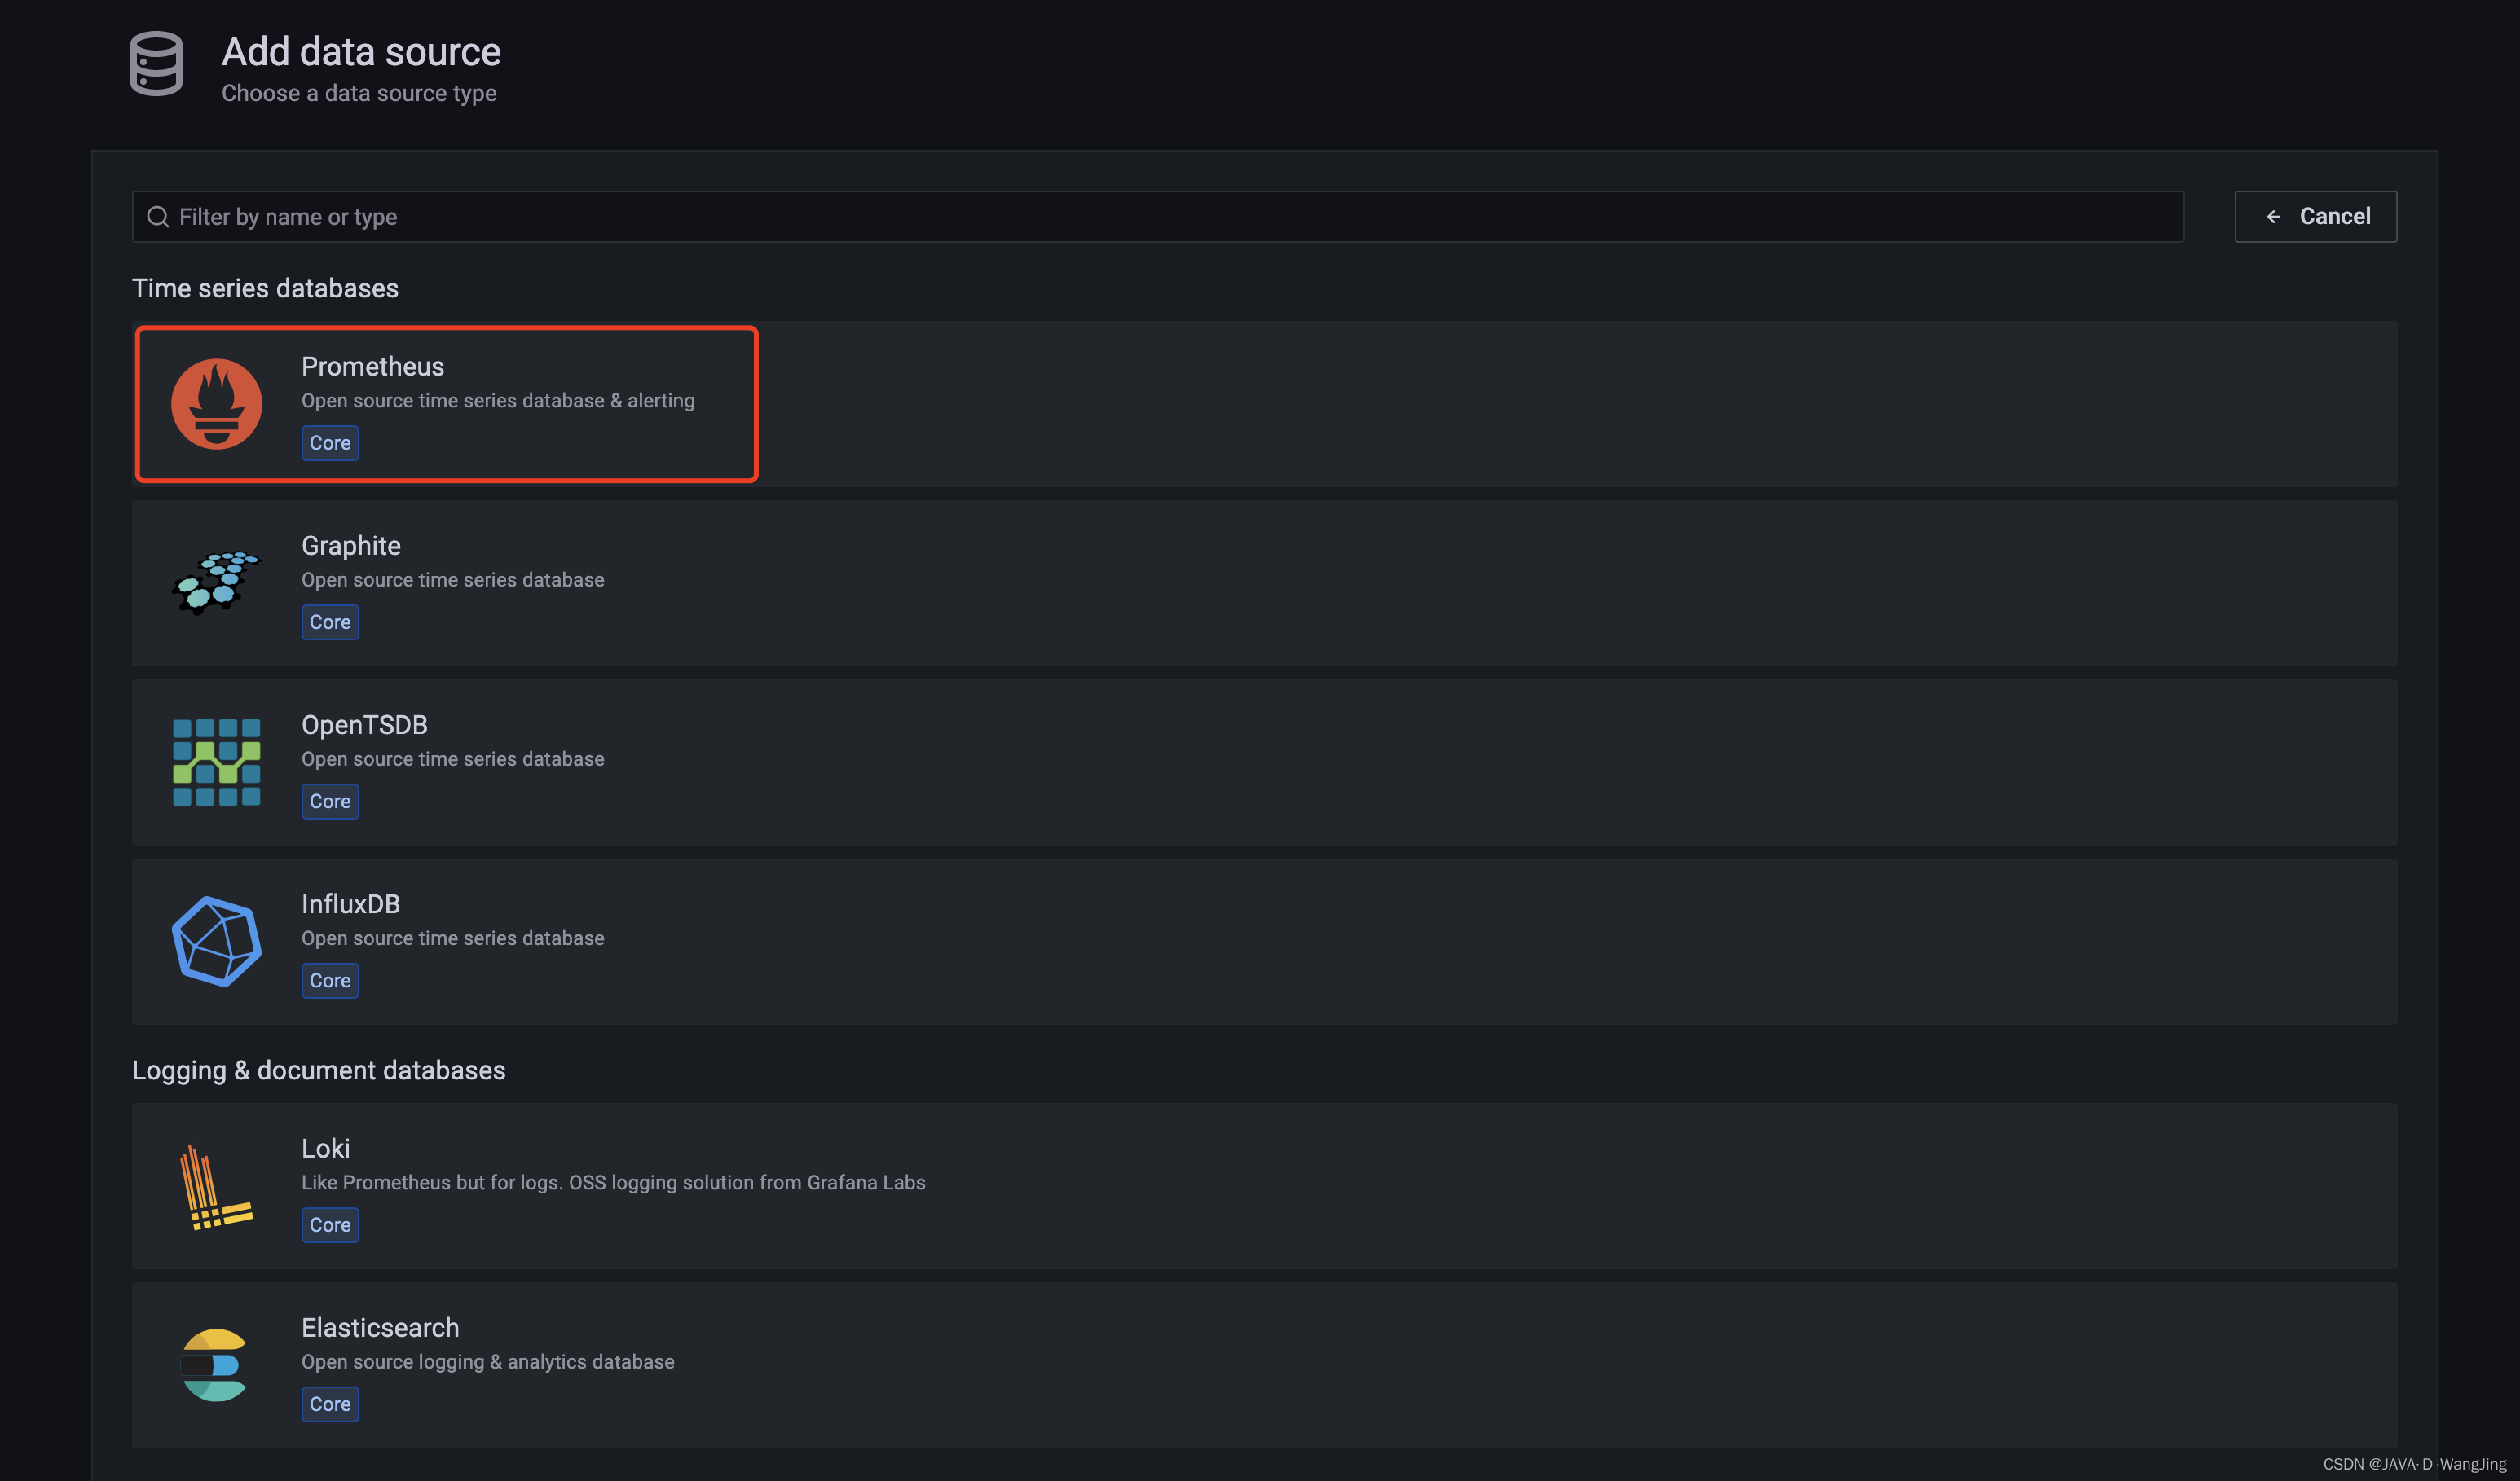
Task: Pick the InfluxDB data source title
Action: (350, 903)
